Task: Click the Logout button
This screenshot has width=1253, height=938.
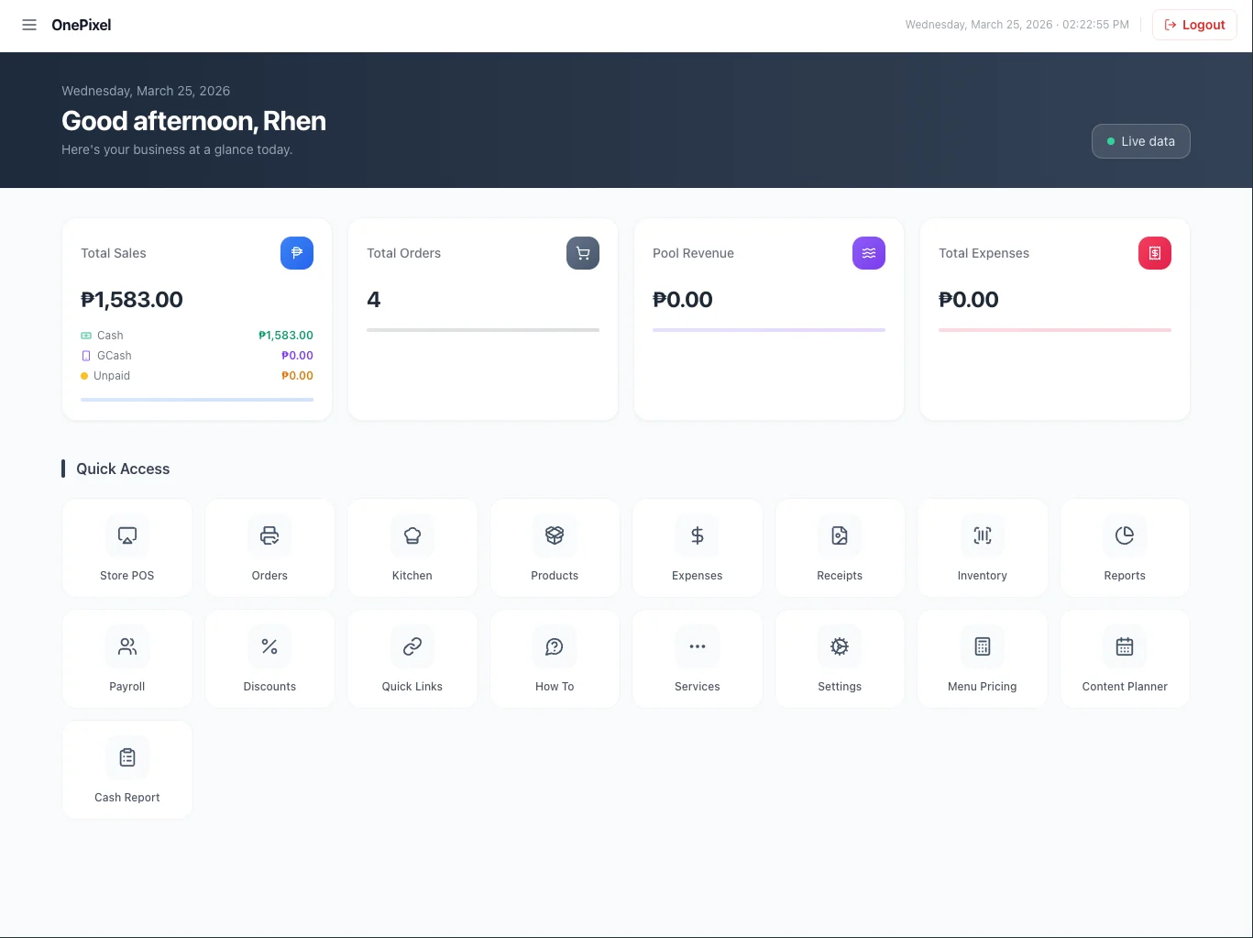Action: [x=1194, y=25]
